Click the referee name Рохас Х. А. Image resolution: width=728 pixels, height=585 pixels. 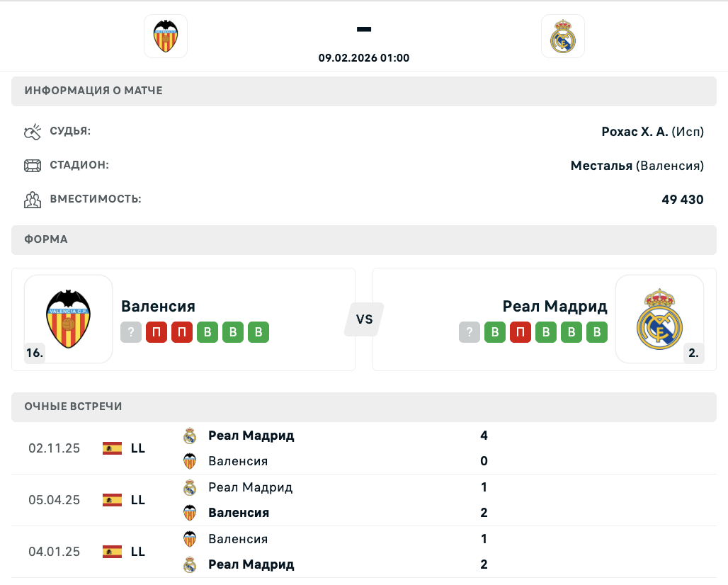coord(635,132)
